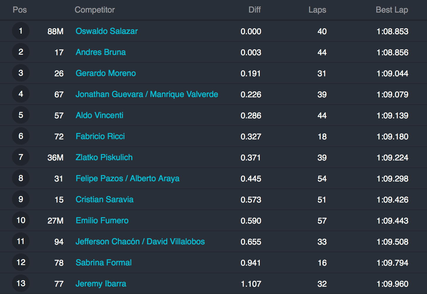Sort by the Pos column header

(20, 10)
